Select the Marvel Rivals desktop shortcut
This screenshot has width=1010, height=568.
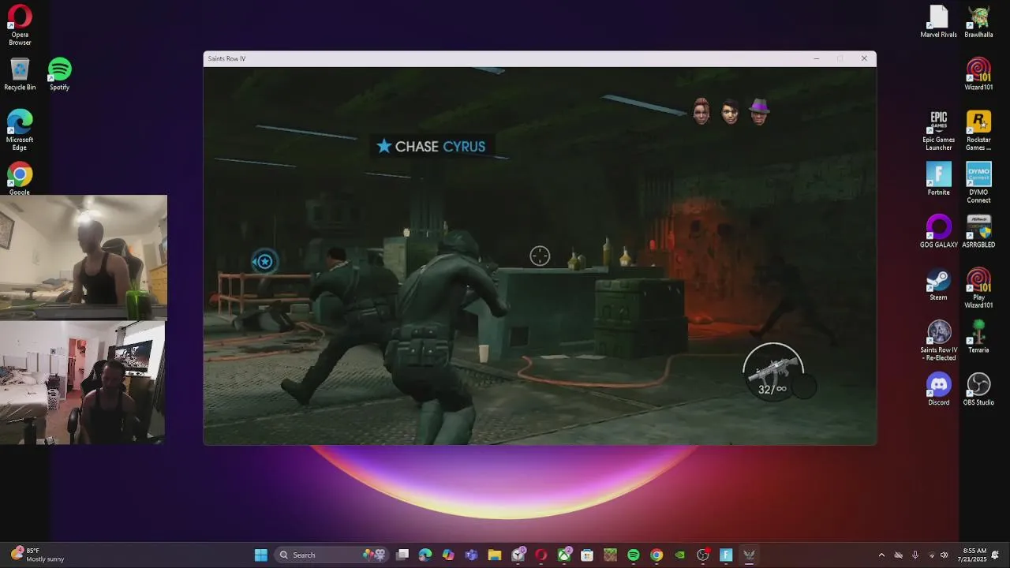[938, 21]
